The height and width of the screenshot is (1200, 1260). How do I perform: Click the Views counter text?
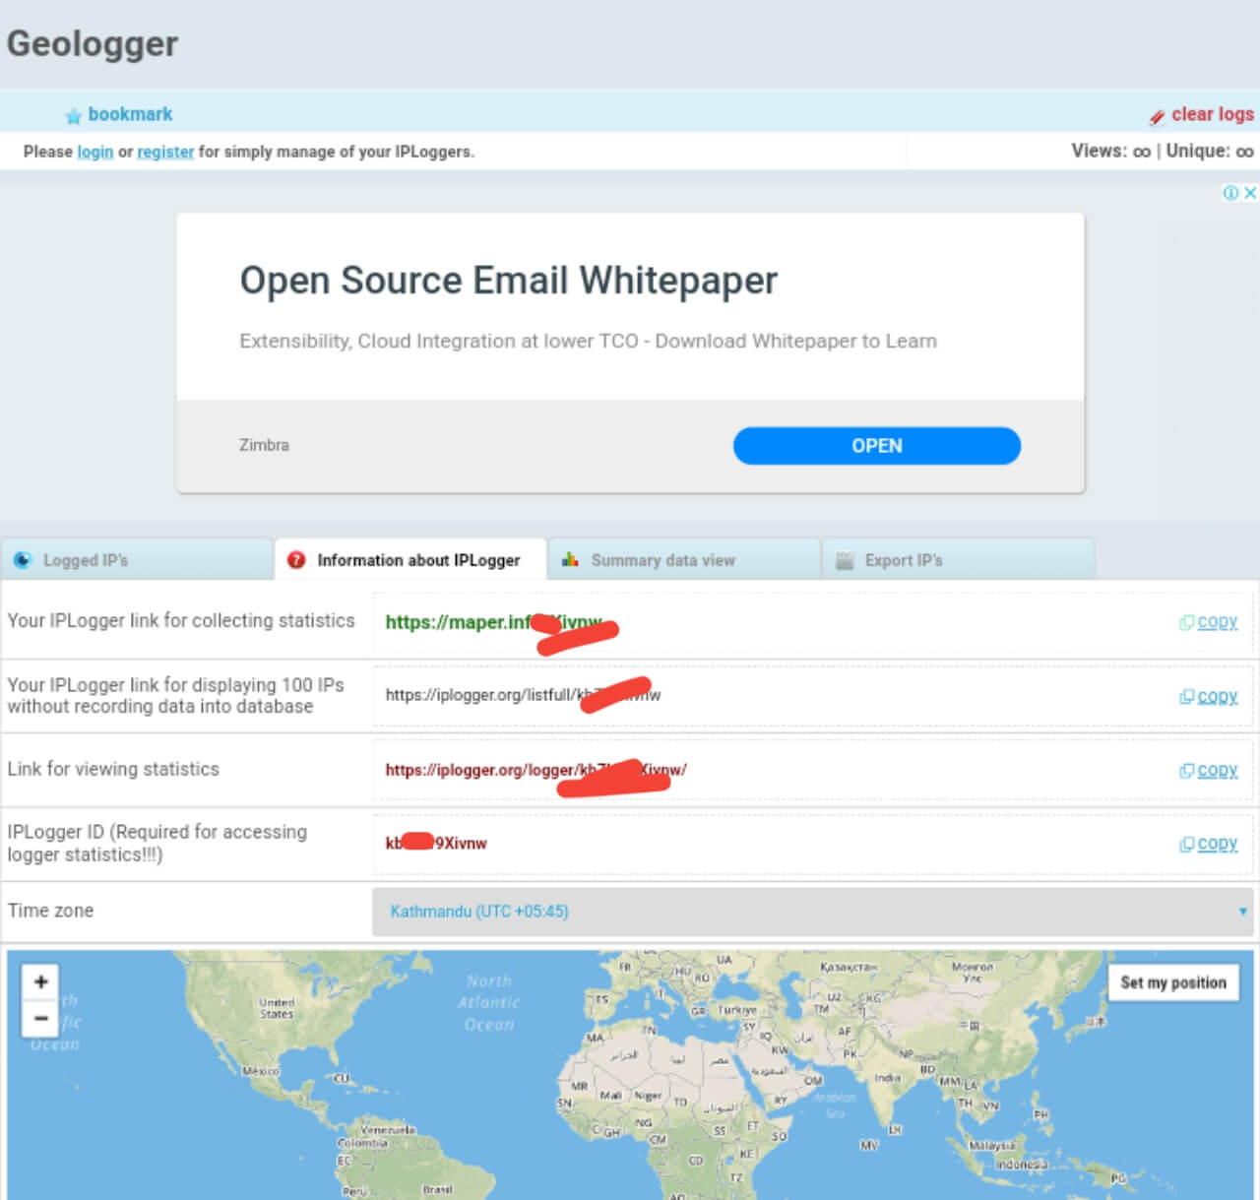click(x=1110, y=152)
